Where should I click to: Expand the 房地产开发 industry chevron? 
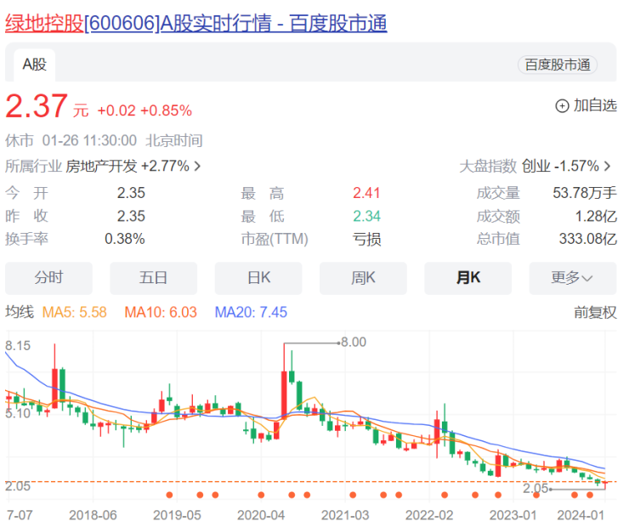(x=197, y=166)
